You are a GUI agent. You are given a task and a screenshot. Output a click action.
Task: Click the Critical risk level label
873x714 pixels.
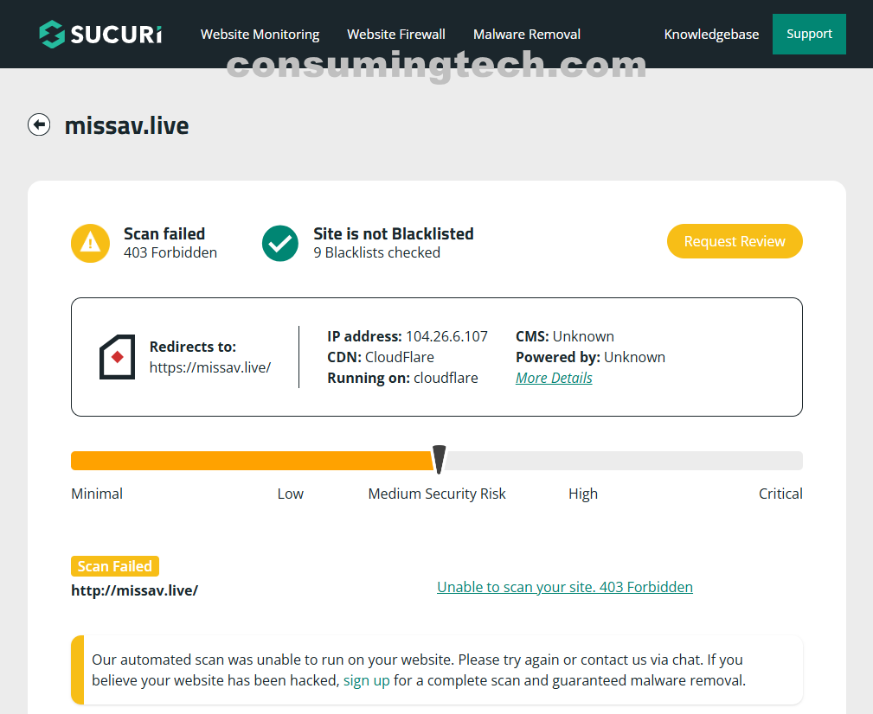[x=780, y=494]
